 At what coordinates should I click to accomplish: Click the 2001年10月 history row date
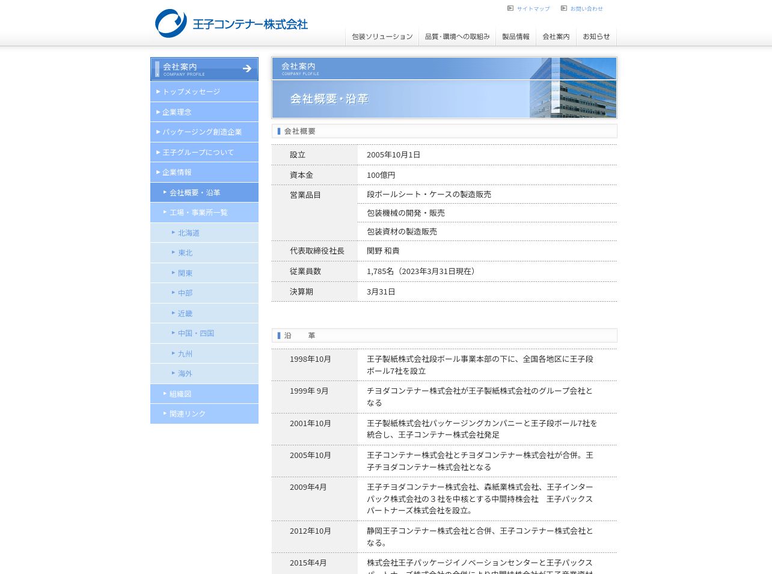(310, 423)
